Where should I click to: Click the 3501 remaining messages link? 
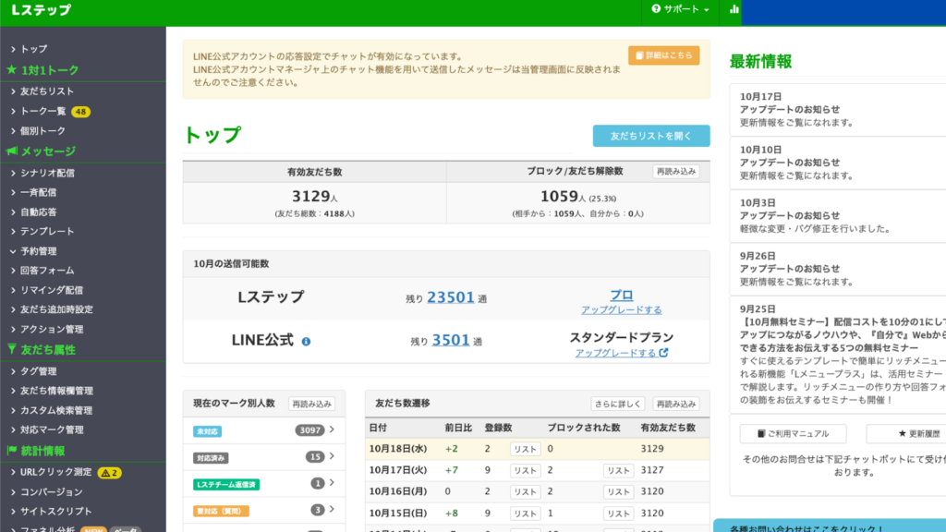tap(451, 340)
